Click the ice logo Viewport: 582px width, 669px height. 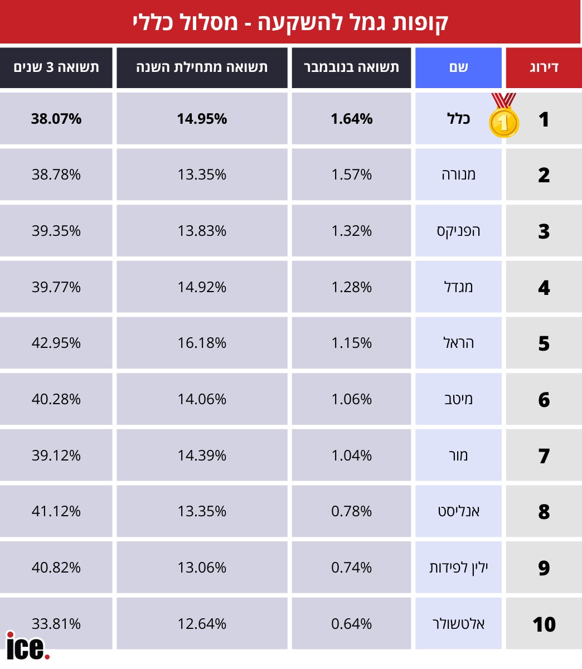tap(27, 646)
